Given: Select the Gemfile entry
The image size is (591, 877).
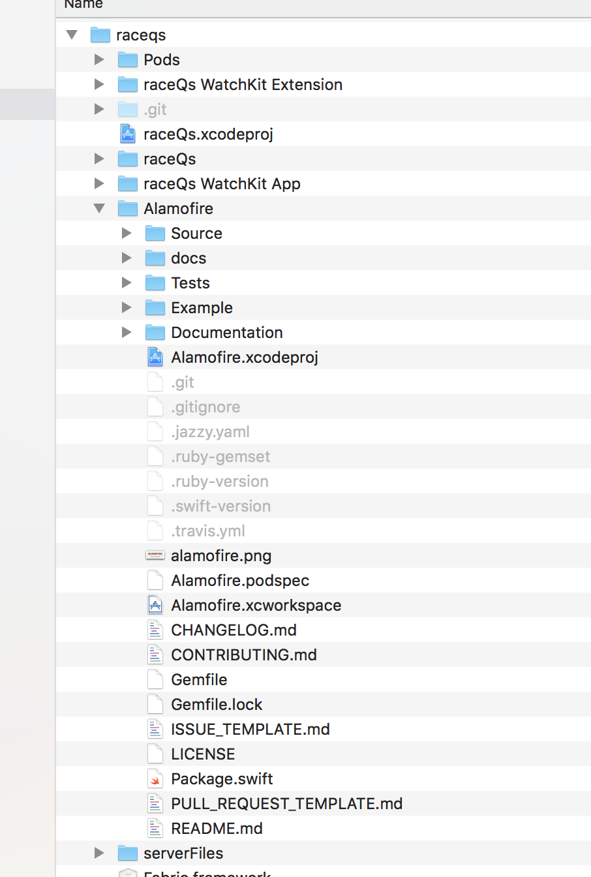Looking at the screenshot, I should [x=199, y=679].
